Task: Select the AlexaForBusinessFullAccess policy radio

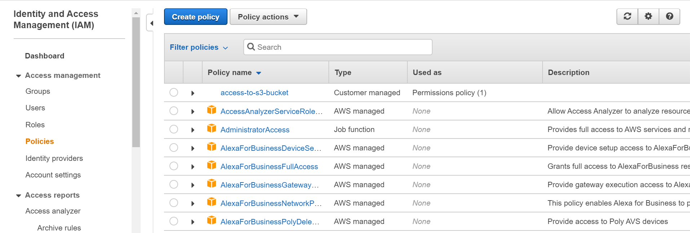Action: (x=174, y=166)
